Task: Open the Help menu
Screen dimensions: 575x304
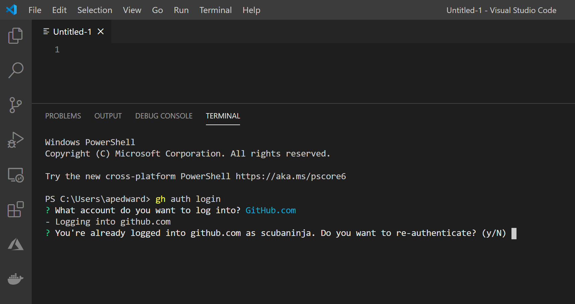Action: 251,10
